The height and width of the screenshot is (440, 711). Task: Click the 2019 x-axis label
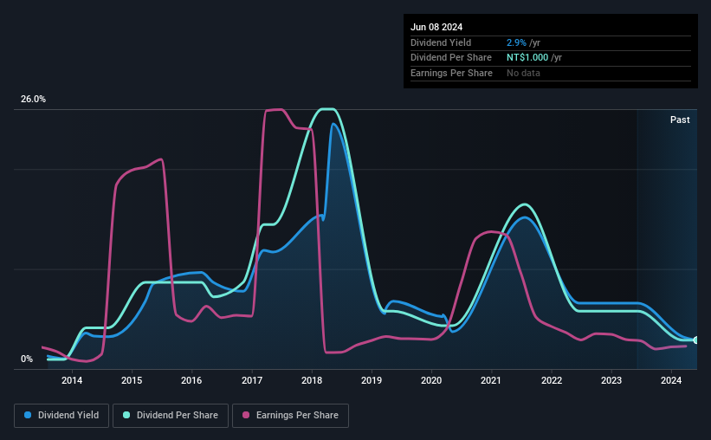[x=372, y=380]
